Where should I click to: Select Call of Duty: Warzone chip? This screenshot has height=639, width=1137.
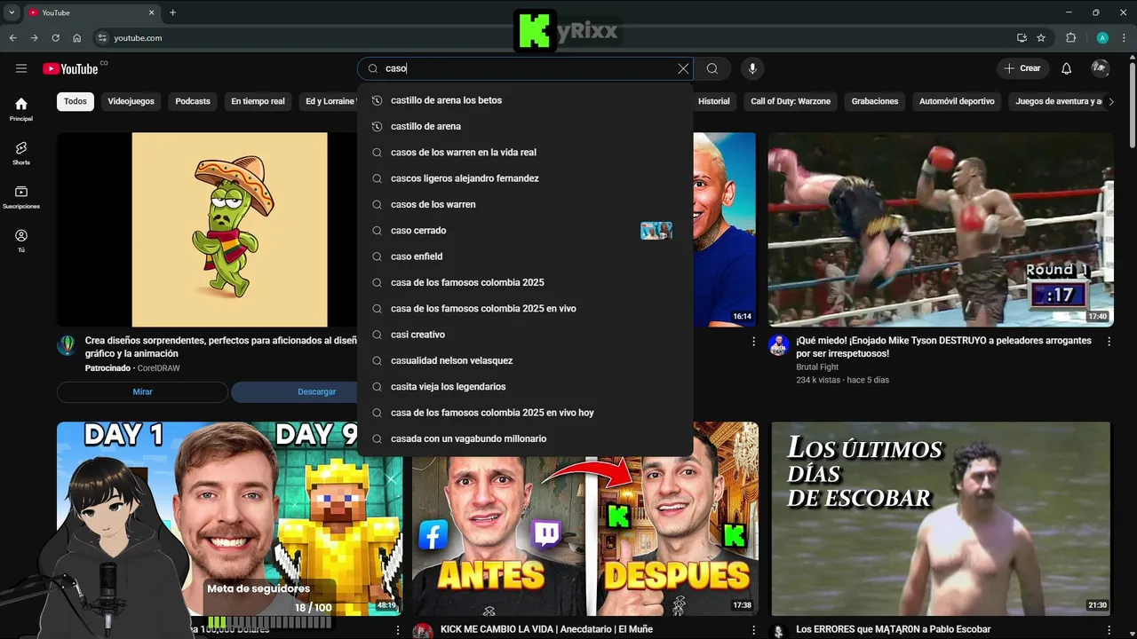pyautogui.click(x=791, y=101)
